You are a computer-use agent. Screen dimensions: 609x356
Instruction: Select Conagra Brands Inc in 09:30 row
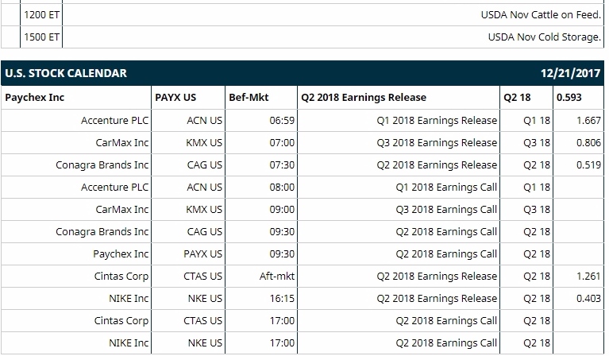102,231
